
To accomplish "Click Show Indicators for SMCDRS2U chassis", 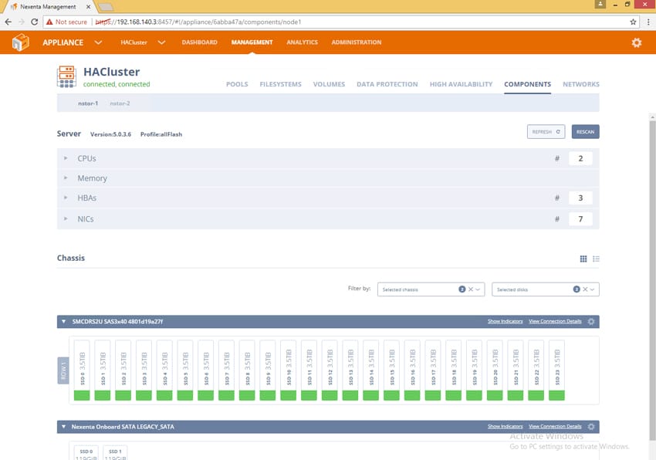I will (x=505, y=321).
